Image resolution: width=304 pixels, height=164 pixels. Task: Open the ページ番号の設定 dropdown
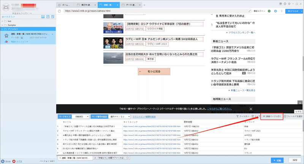[x=119, y=117]
